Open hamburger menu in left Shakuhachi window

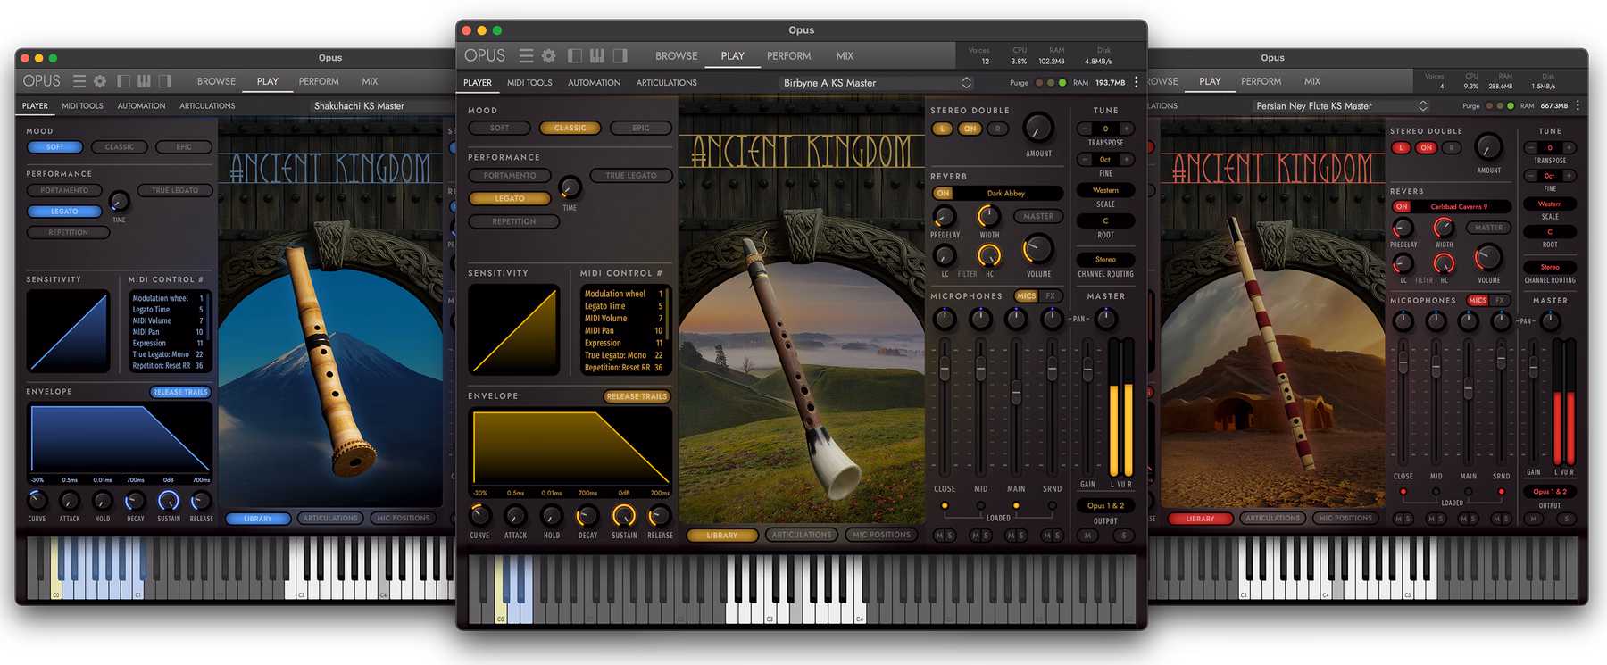pos(79,81)
